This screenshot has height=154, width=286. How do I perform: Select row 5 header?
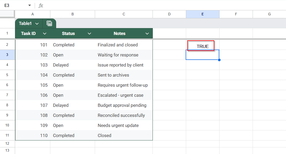[x=7, y=75]
